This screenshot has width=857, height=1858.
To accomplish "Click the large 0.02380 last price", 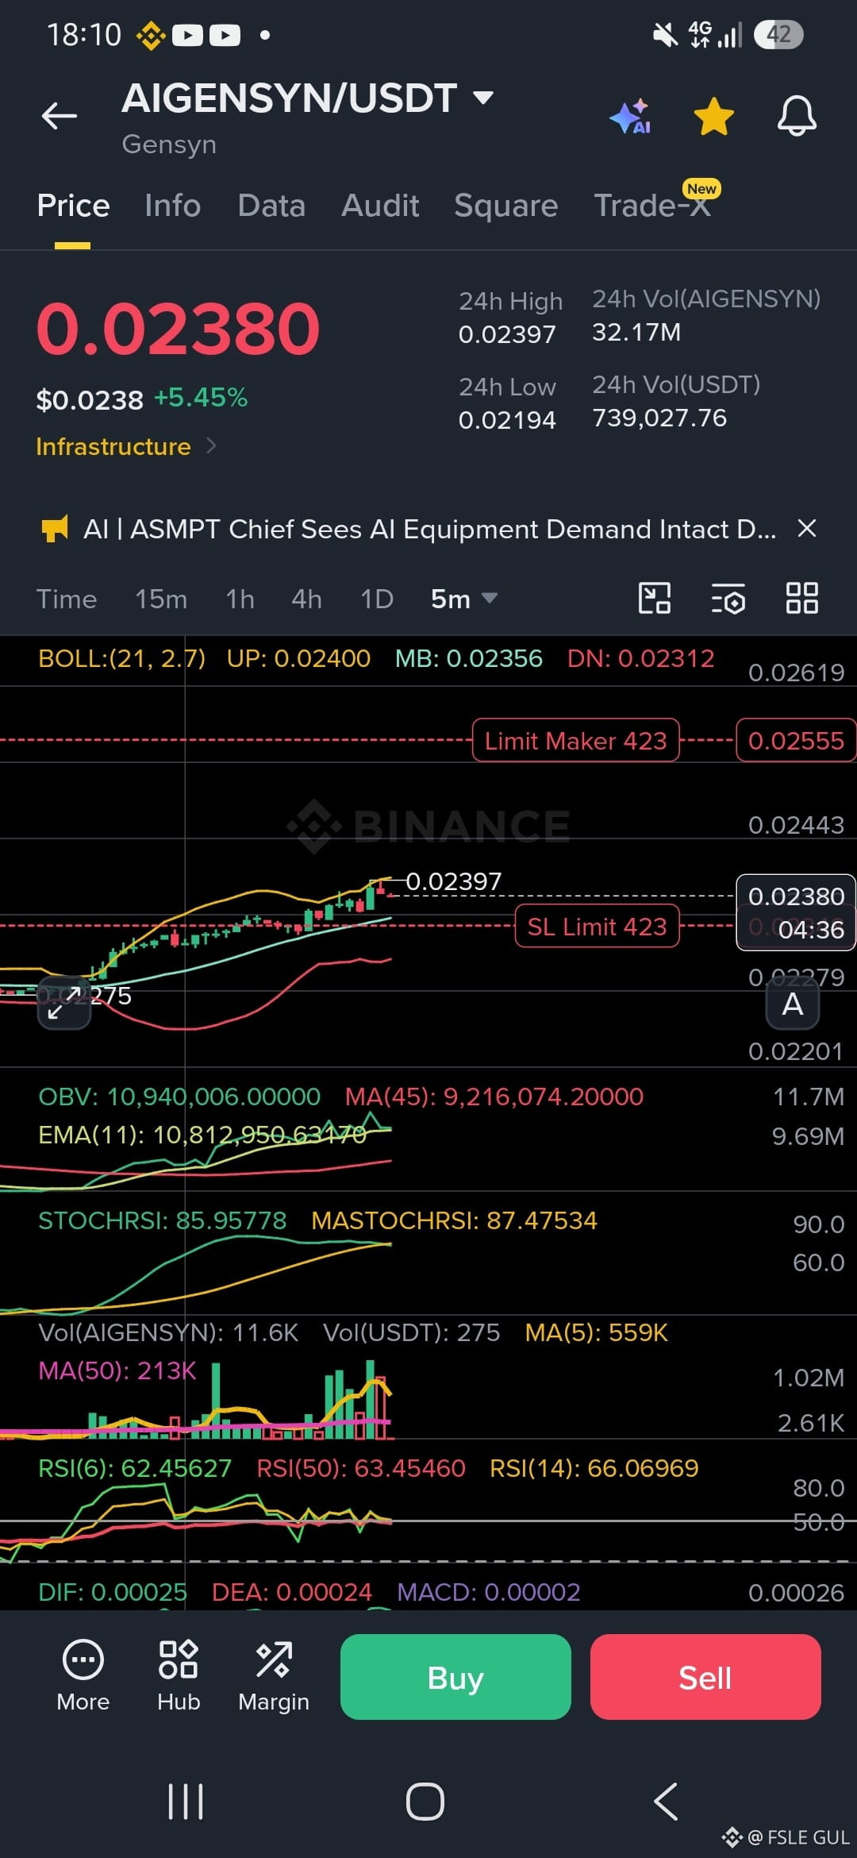I will pyautogui.click(x=178, y=329).
